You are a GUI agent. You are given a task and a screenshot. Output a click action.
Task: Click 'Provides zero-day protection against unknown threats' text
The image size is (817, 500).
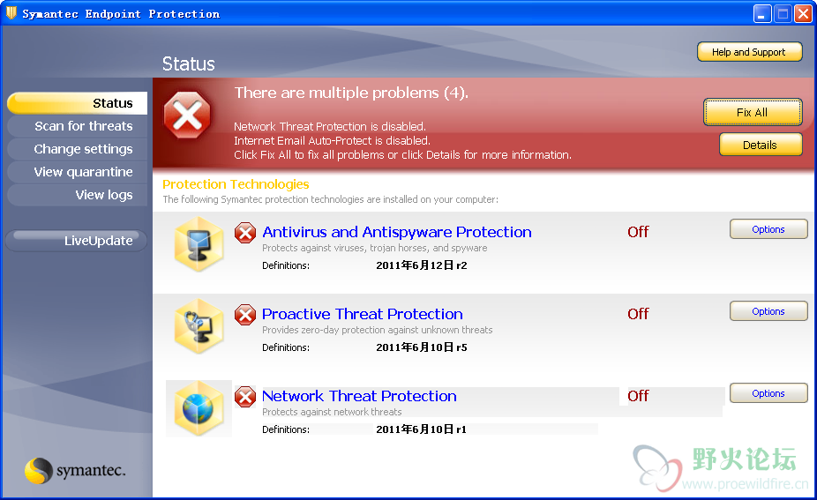[378, 330]
